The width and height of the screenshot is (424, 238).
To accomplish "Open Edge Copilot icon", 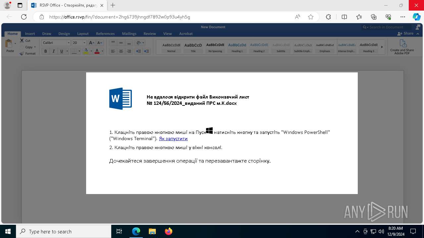I will pos(416,17).
